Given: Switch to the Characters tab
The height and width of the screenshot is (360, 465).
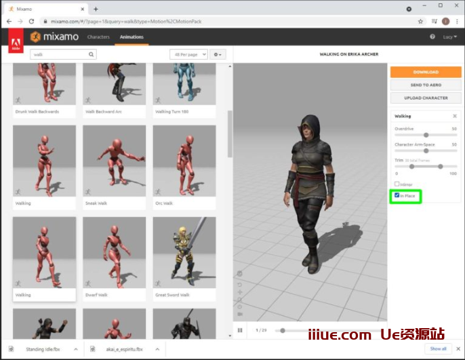Looking at the screenshot, I should tap(98, 37).
